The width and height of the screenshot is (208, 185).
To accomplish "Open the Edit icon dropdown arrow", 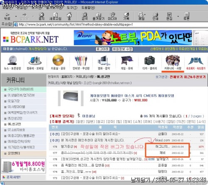I will click(x=178, y=17).
